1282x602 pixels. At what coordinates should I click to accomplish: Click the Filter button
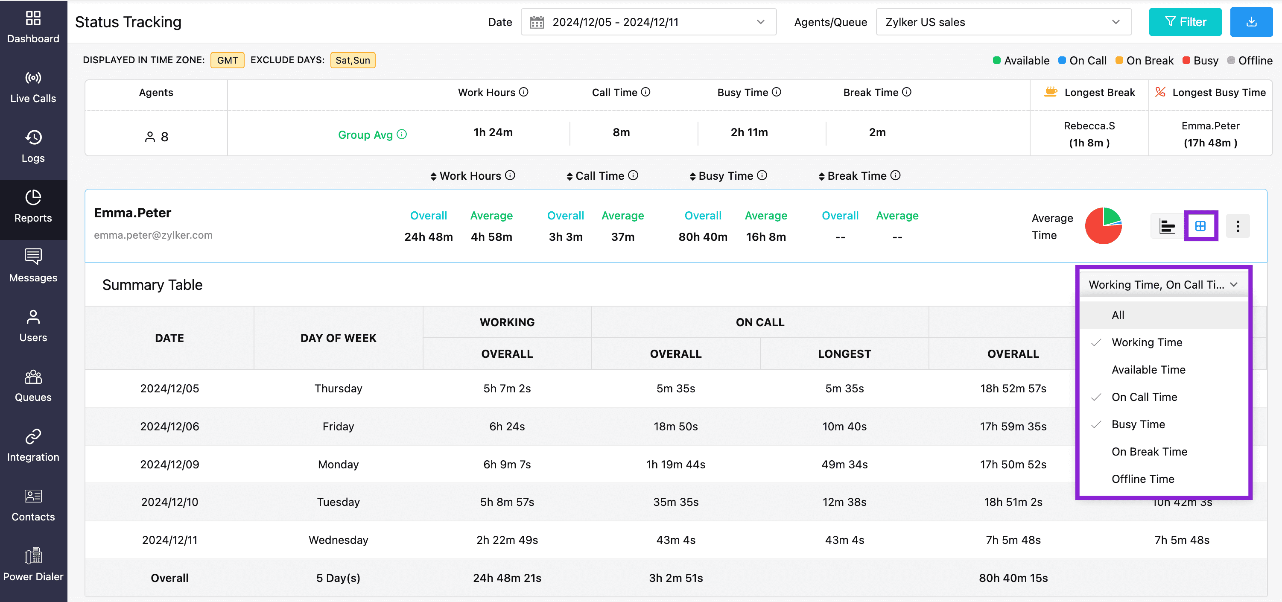(x=1185, y=22)
